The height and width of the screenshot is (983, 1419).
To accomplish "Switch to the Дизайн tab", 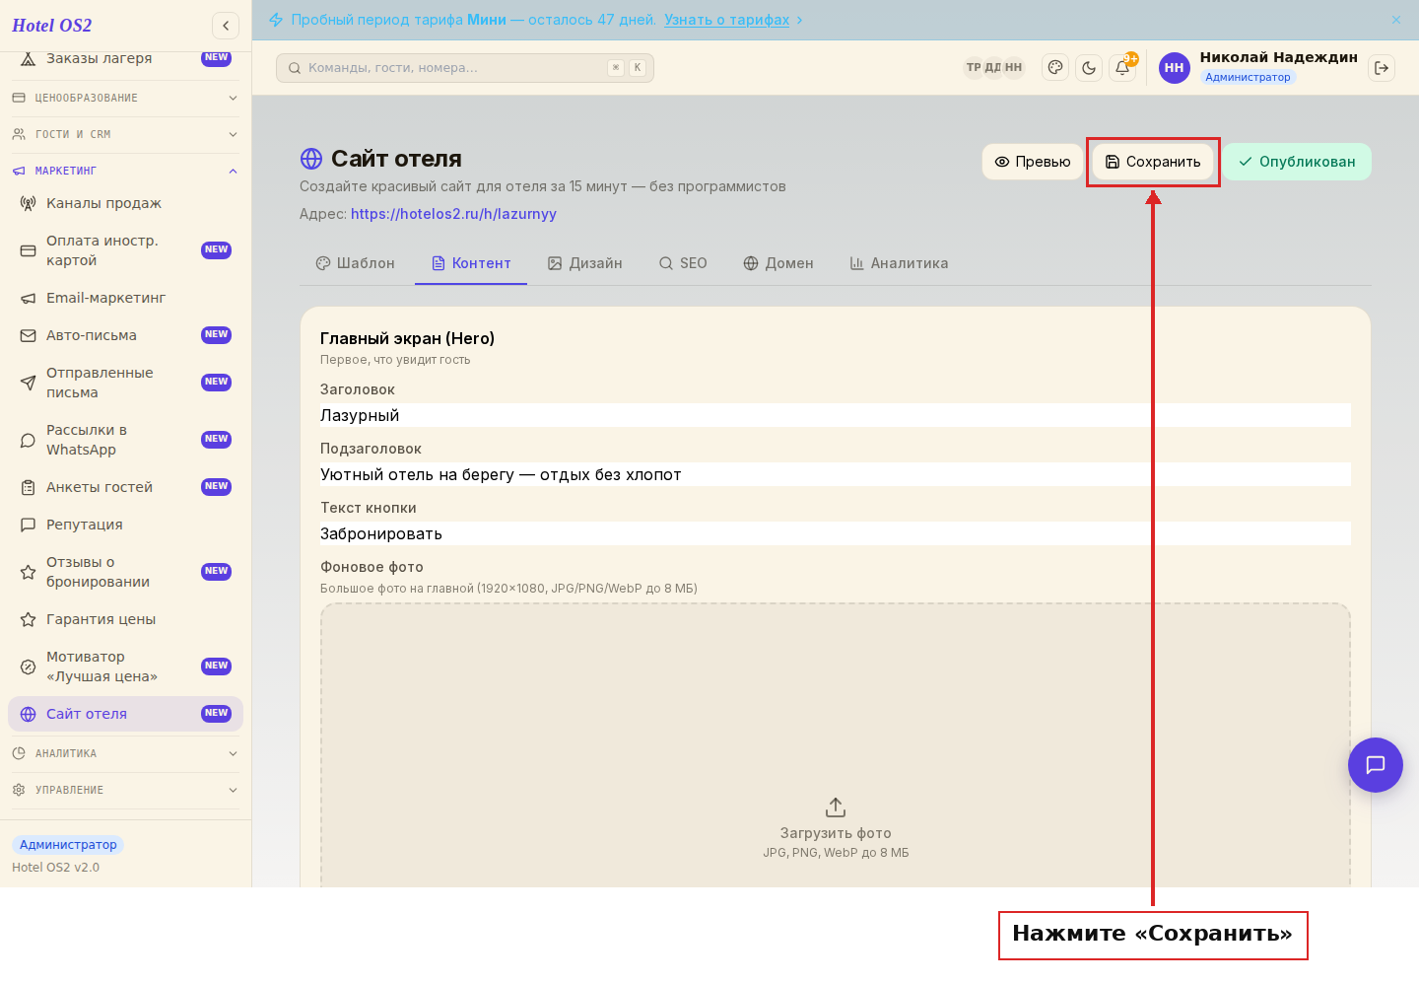I will (x=585, y=263).
